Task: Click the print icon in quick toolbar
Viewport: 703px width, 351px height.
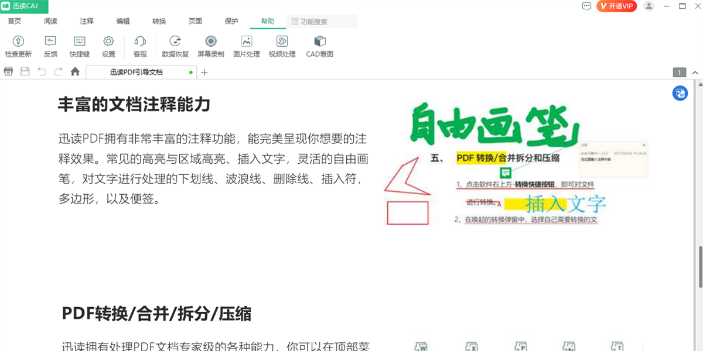Action: coord(8,71)
